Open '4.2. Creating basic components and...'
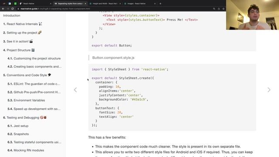 pos(34,67)
